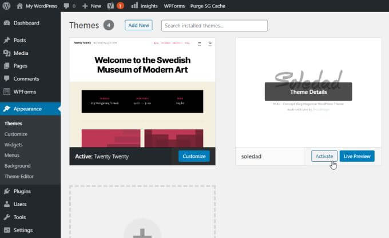389x238 pixels.
Task: Click the Tools wrench icon
Action: coord(7,217)
